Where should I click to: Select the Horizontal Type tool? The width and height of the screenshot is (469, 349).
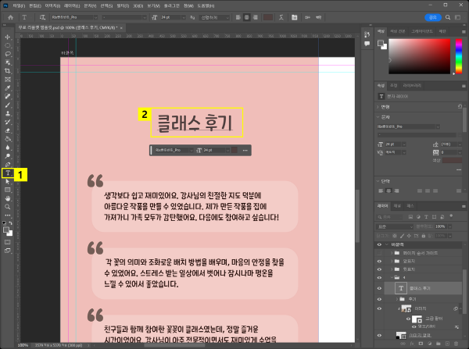(8, 173)
